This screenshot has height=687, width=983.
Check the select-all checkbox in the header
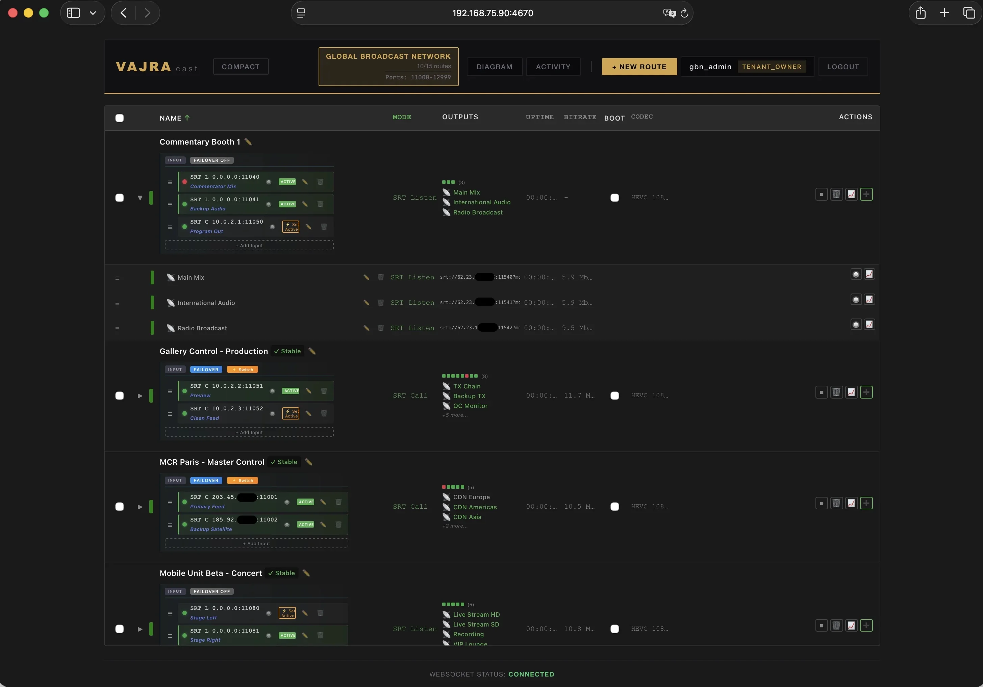[x=120, y=118]
